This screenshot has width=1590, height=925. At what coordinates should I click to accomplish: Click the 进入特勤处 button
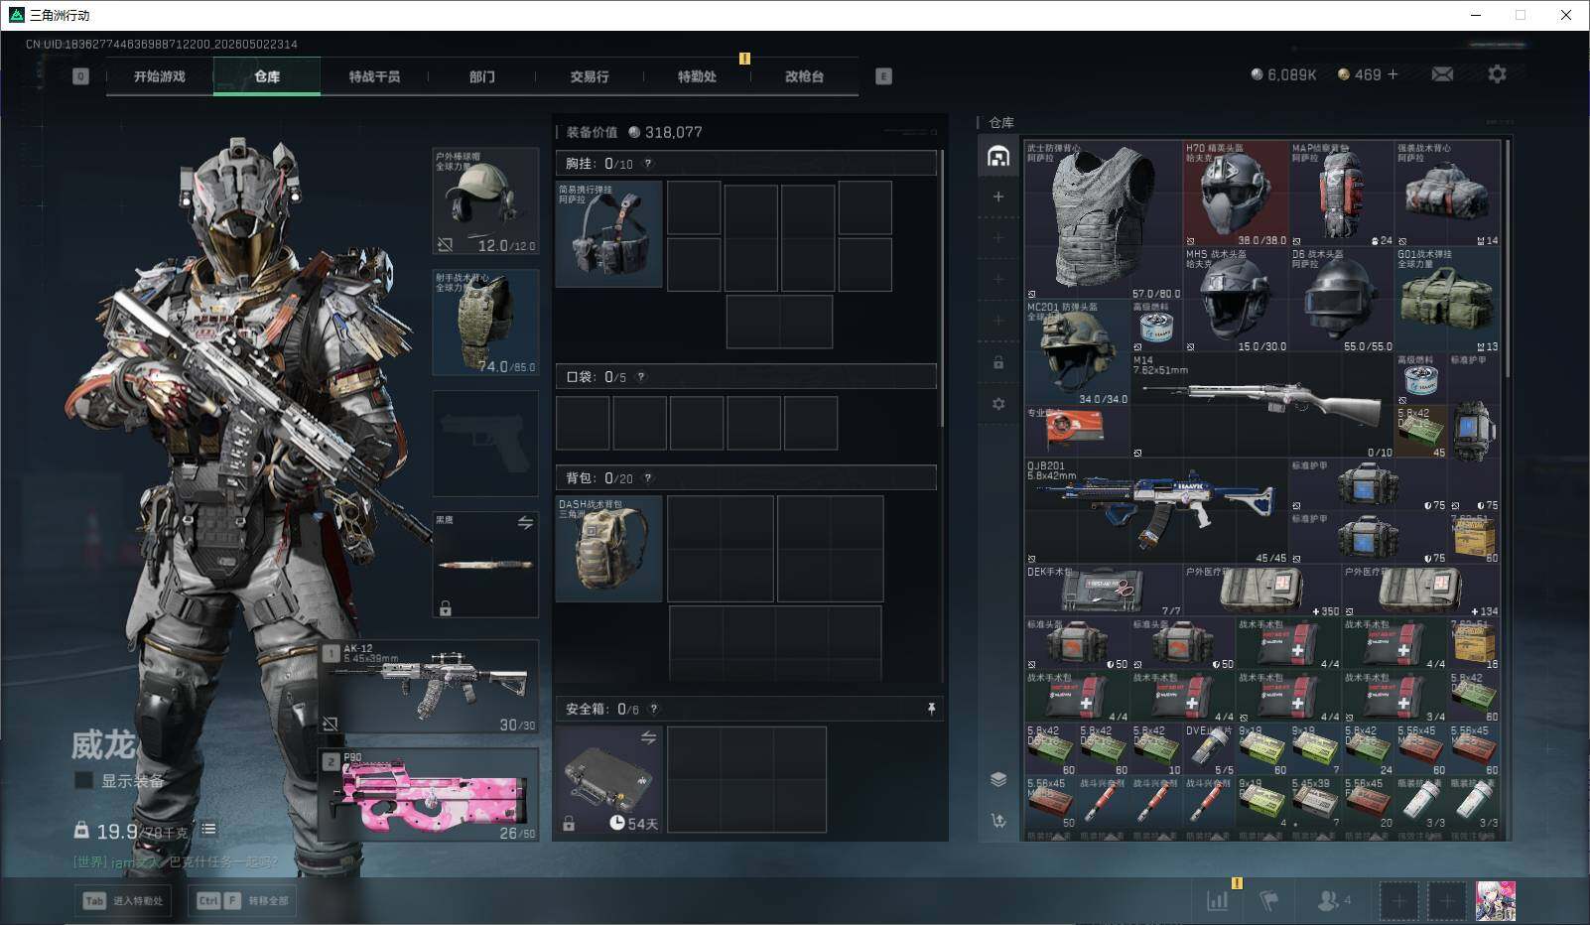click(123, 901)
